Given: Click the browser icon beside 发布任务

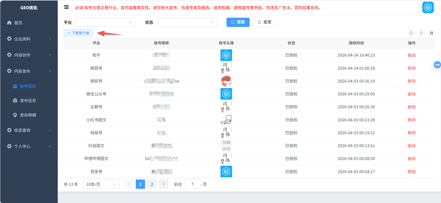Looking at the screenshot, I should click(x=15, y=101).
